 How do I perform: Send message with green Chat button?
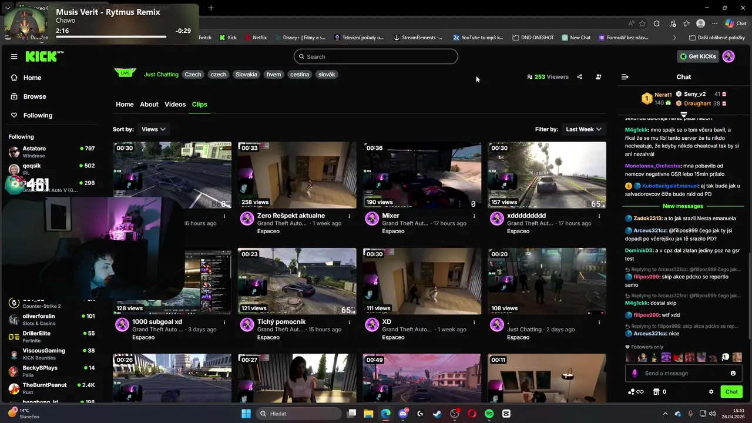point(731,392)
